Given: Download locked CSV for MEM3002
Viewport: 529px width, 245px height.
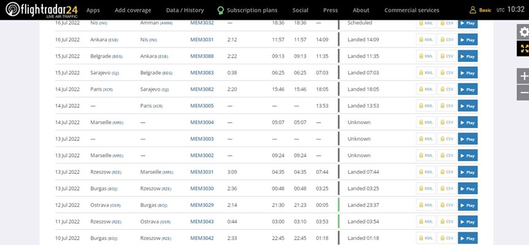Looking at the screenshot, I should pos(447,156).
